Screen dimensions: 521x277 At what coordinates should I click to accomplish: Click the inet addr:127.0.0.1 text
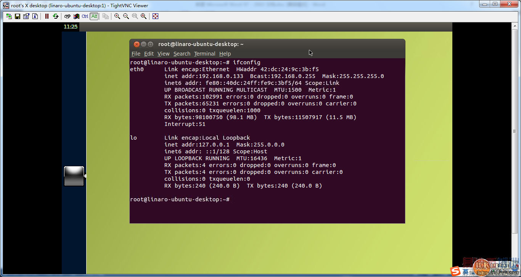pyautogui.click(x=197, y=145)
